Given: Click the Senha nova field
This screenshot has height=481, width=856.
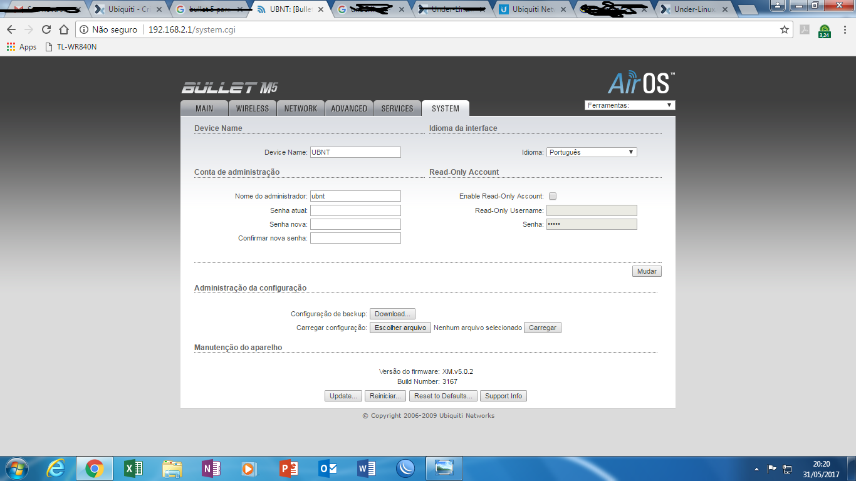Looking at the screenshot, I should 355,224.
